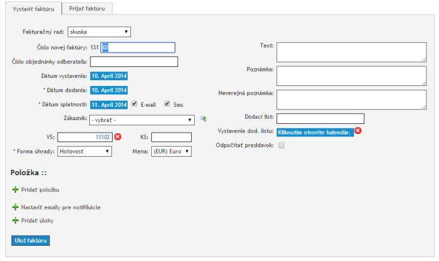
Task: Click add customer icon beside Zákazník dropdown
Action: [x=203, y=118]
